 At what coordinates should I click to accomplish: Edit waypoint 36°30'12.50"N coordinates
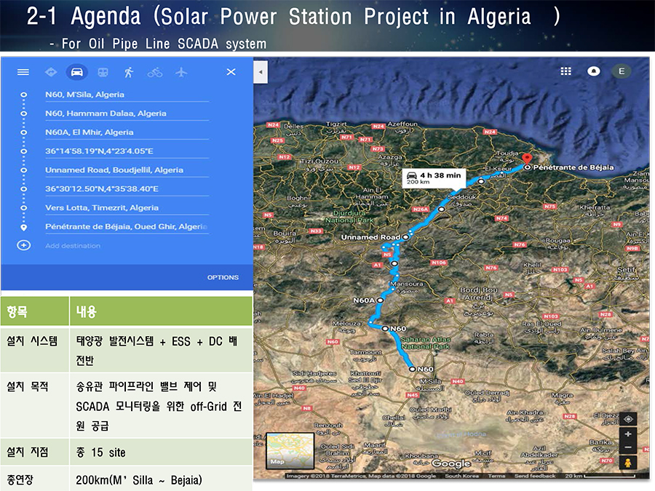click(127, 188)
